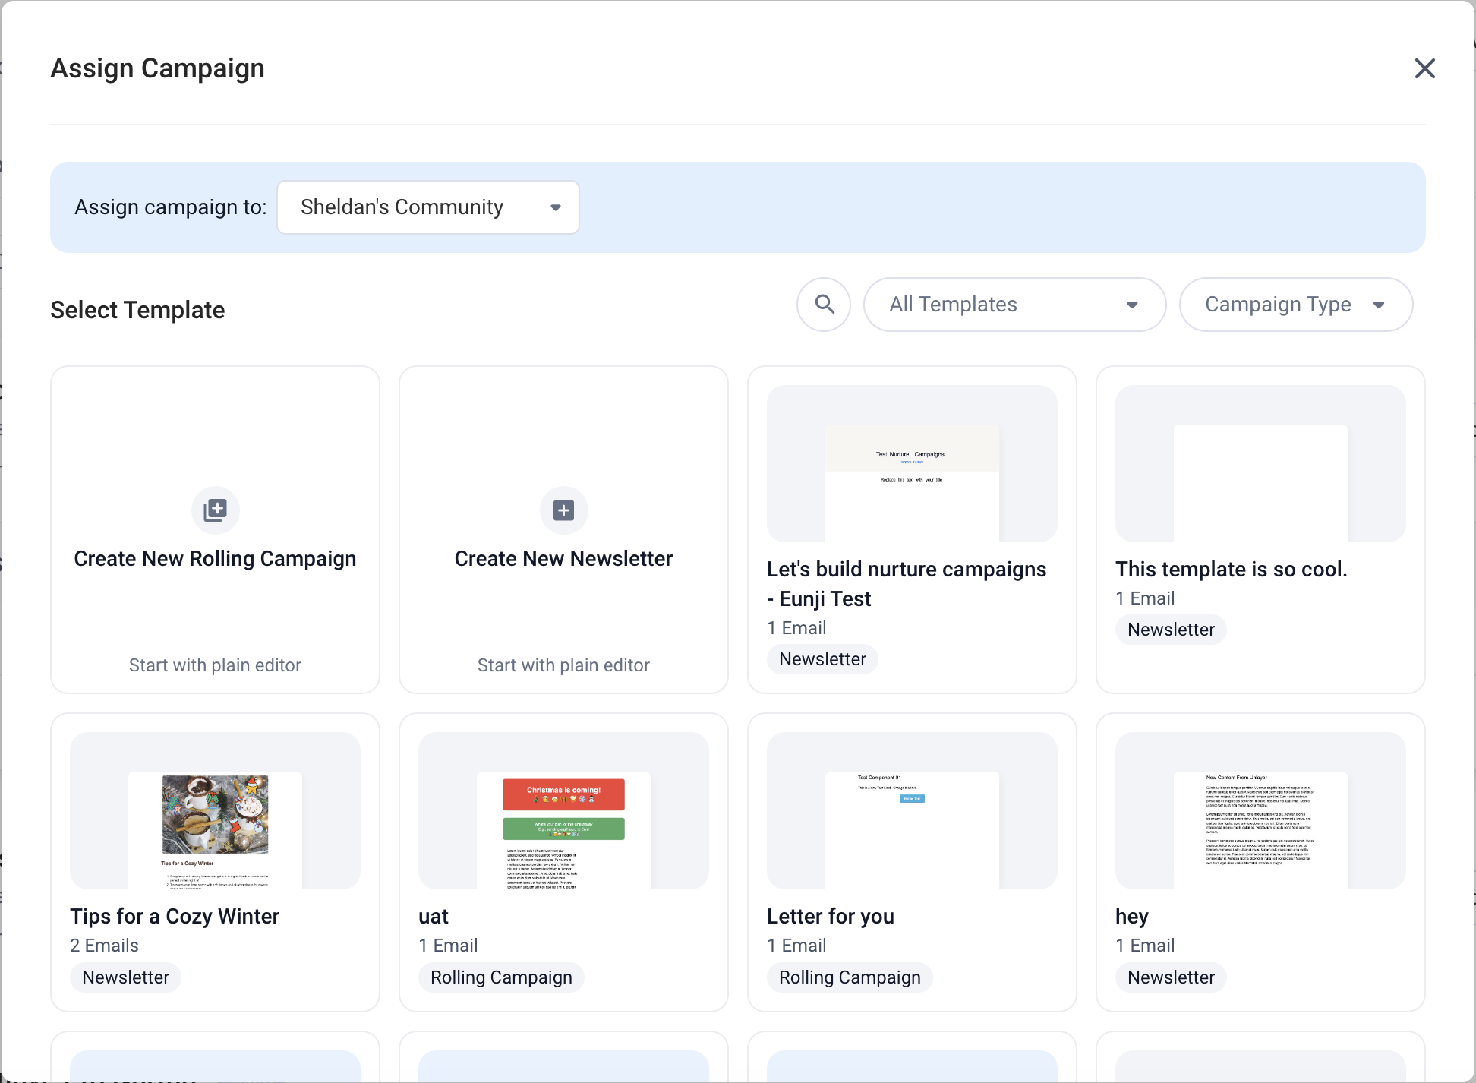The image size is (1476, 1083).
Task: Click the 'Select Template' heading
Action: (137, 310)
